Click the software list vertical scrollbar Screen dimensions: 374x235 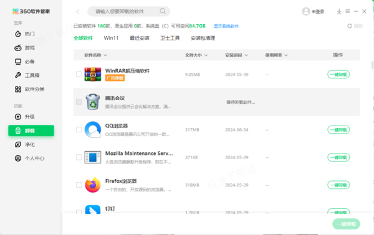[x=372, y=65]
